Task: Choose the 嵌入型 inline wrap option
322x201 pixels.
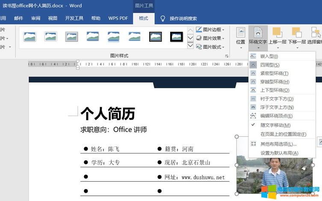Action: click(x=269, y=56)
